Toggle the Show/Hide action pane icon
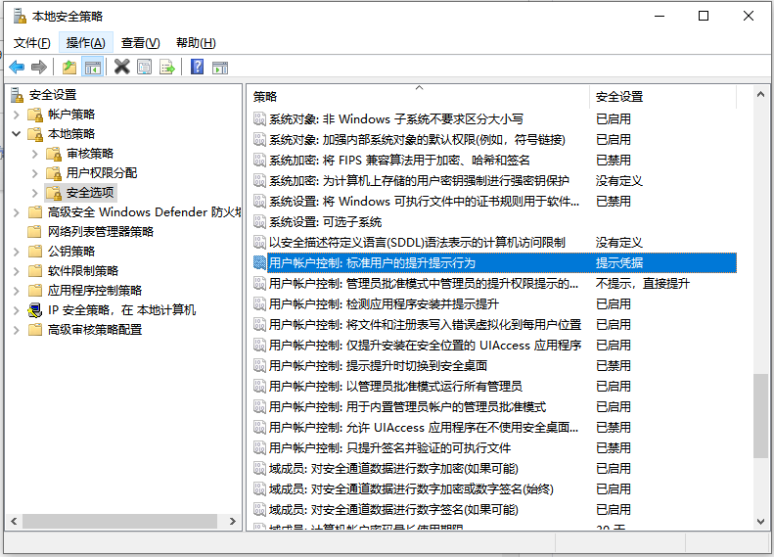The height and width of the screenshot is (557, 774). (x=220, y=68)
